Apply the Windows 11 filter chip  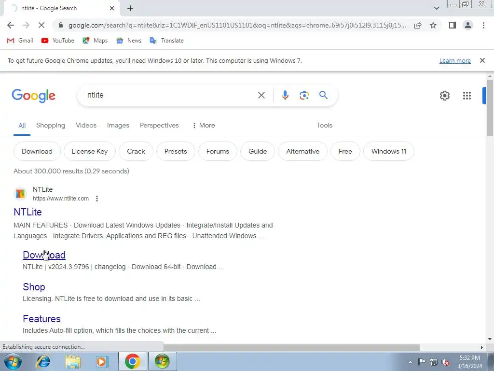(x=388, y=151)
